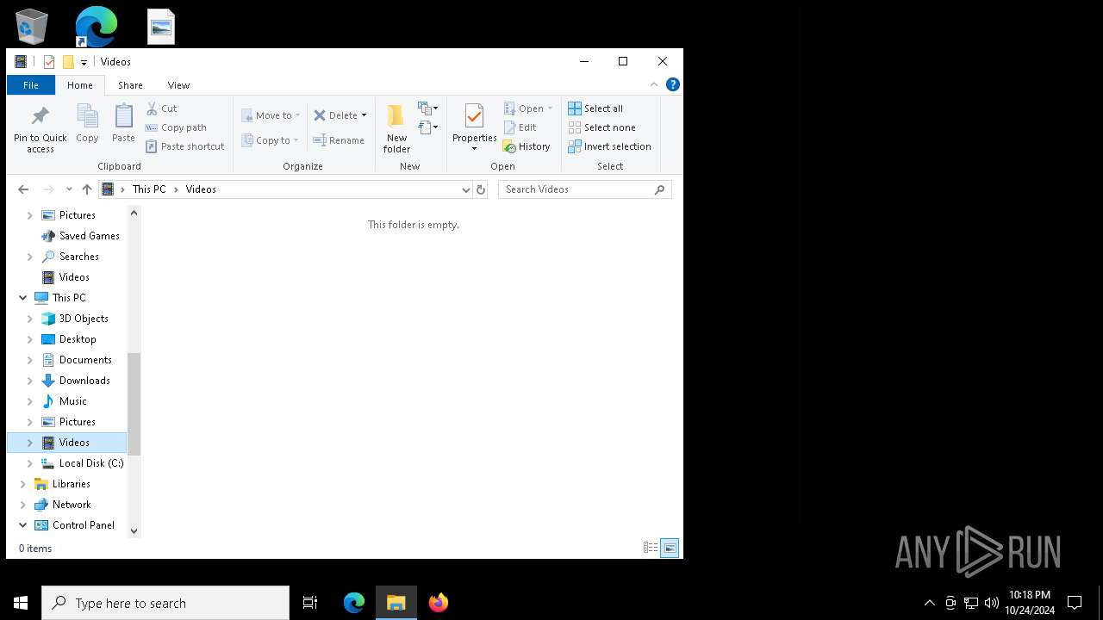The width and height of the screenshot is (1103, 620).
Task: Open Microsoft Edge from the taskbar
Action: 354,603
